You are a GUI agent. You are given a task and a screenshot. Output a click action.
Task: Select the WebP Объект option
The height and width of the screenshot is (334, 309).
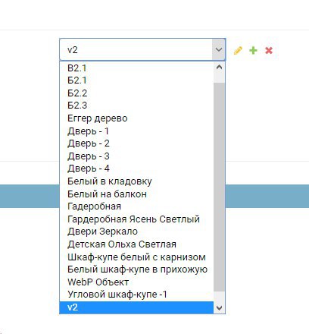136,282
